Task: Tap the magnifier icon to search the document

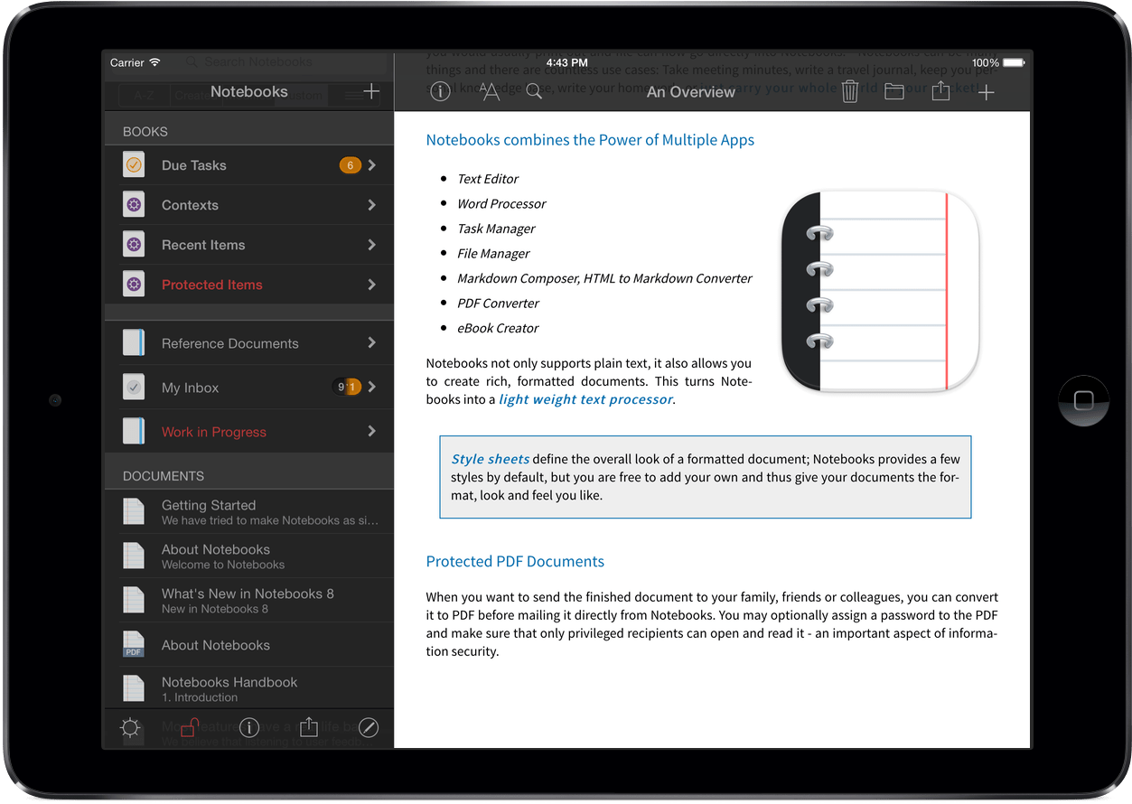Action: [x=534, y=92]
